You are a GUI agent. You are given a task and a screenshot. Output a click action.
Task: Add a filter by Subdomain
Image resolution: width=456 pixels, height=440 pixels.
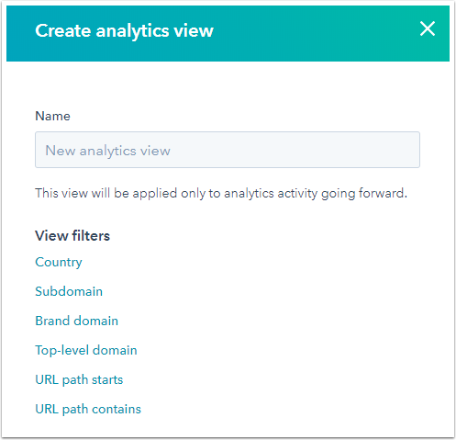tap(69, 291)
